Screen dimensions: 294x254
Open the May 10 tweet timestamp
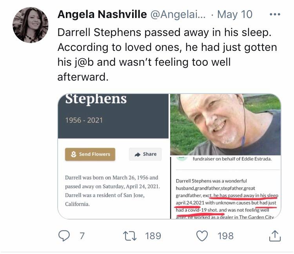tap(235, 14)
